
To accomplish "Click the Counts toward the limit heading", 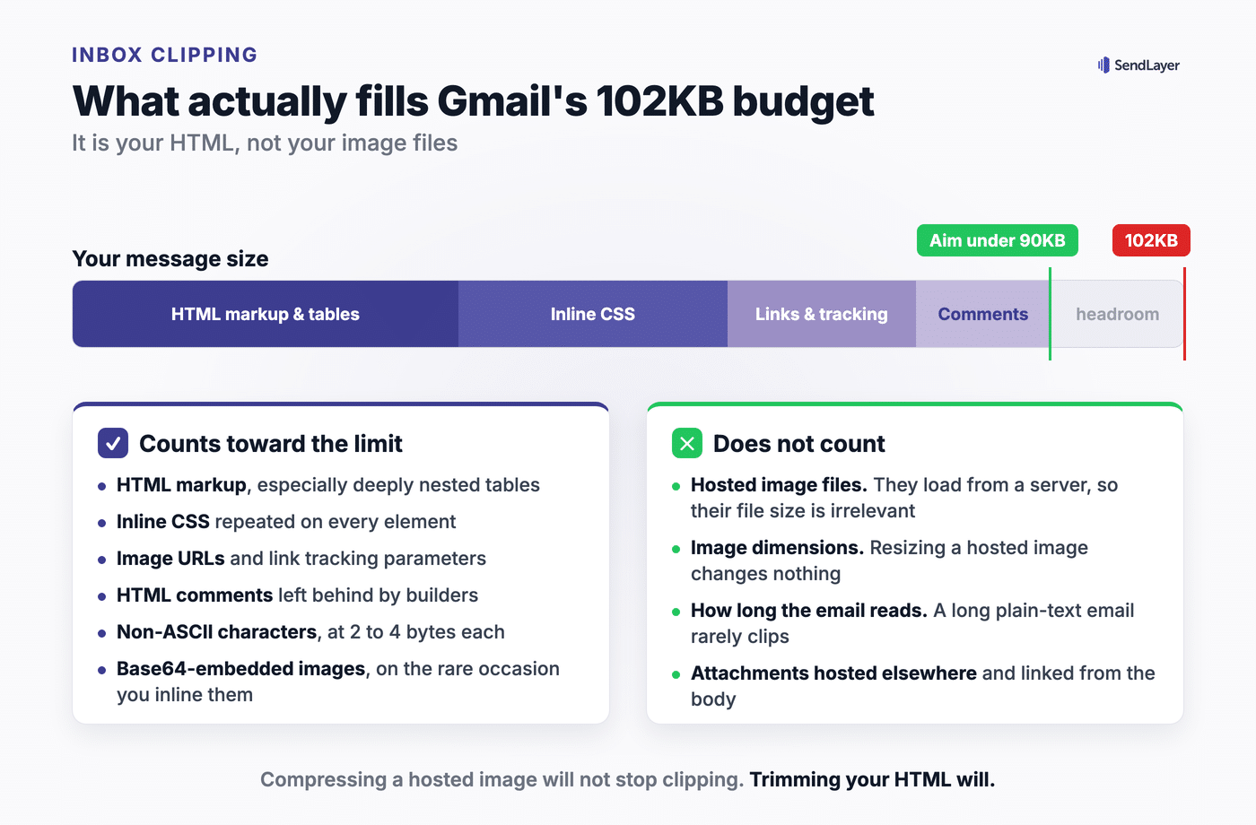I will pos(271,444).
